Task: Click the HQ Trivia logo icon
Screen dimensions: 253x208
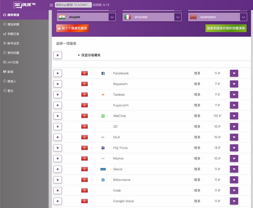Action: [103, 148]
